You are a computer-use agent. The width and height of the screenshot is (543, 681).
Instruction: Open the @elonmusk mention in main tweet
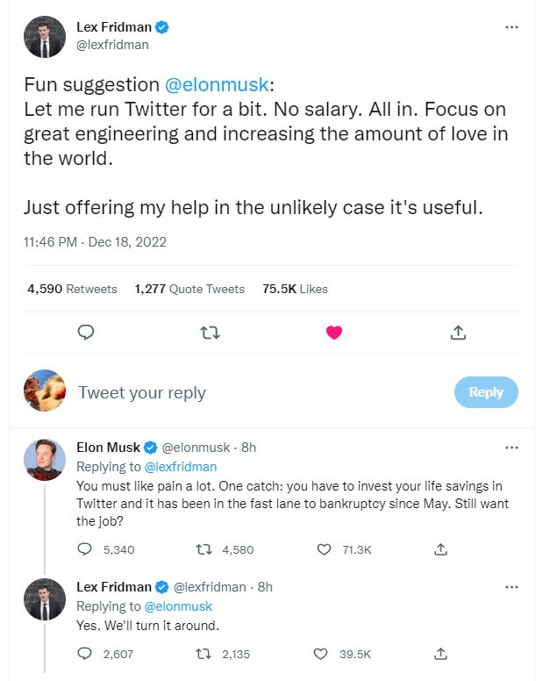pos(219,86)
